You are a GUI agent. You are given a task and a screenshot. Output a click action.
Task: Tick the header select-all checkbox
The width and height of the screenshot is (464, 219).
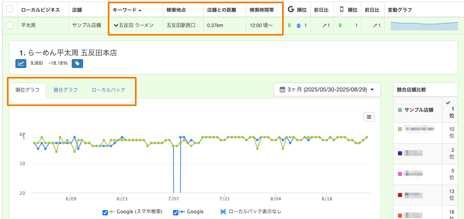[9, 9]
